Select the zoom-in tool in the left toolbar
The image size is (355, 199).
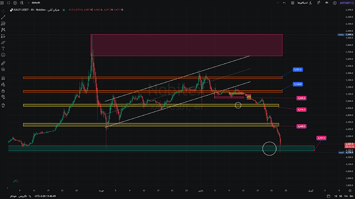[3, 70]
